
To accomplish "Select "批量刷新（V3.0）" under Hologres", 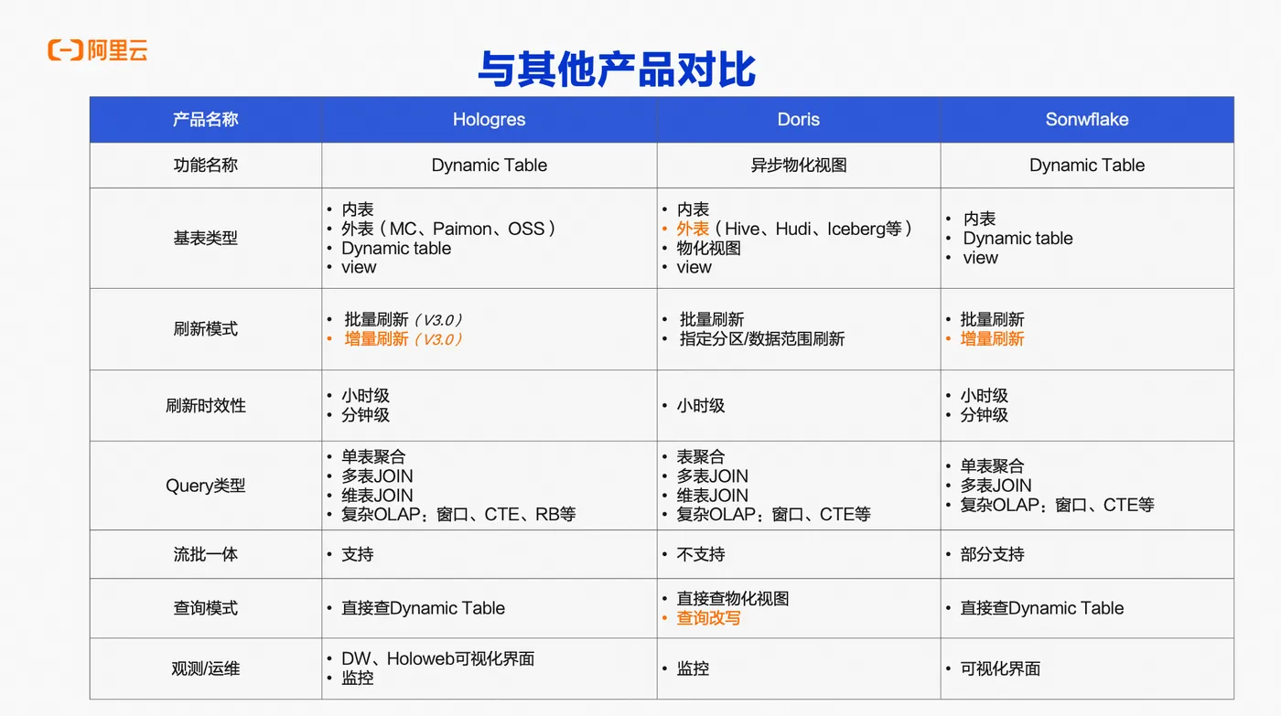I will [404, 319].
